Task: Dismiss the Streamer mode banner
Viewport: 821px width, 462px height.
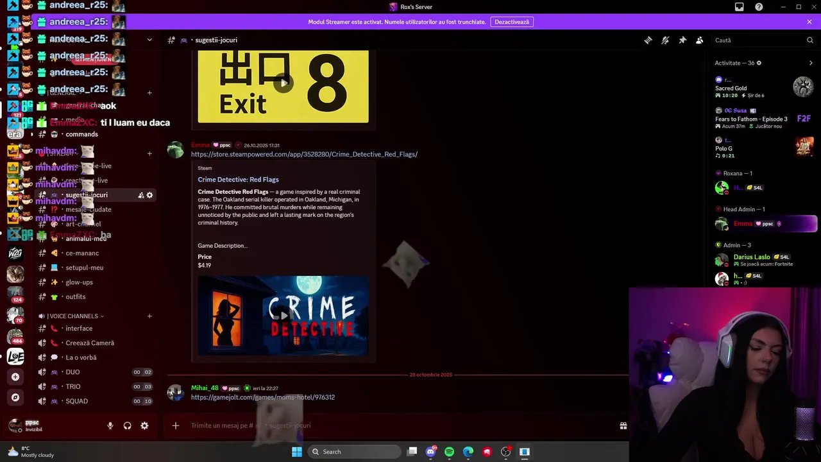Action: click(809, 22)
